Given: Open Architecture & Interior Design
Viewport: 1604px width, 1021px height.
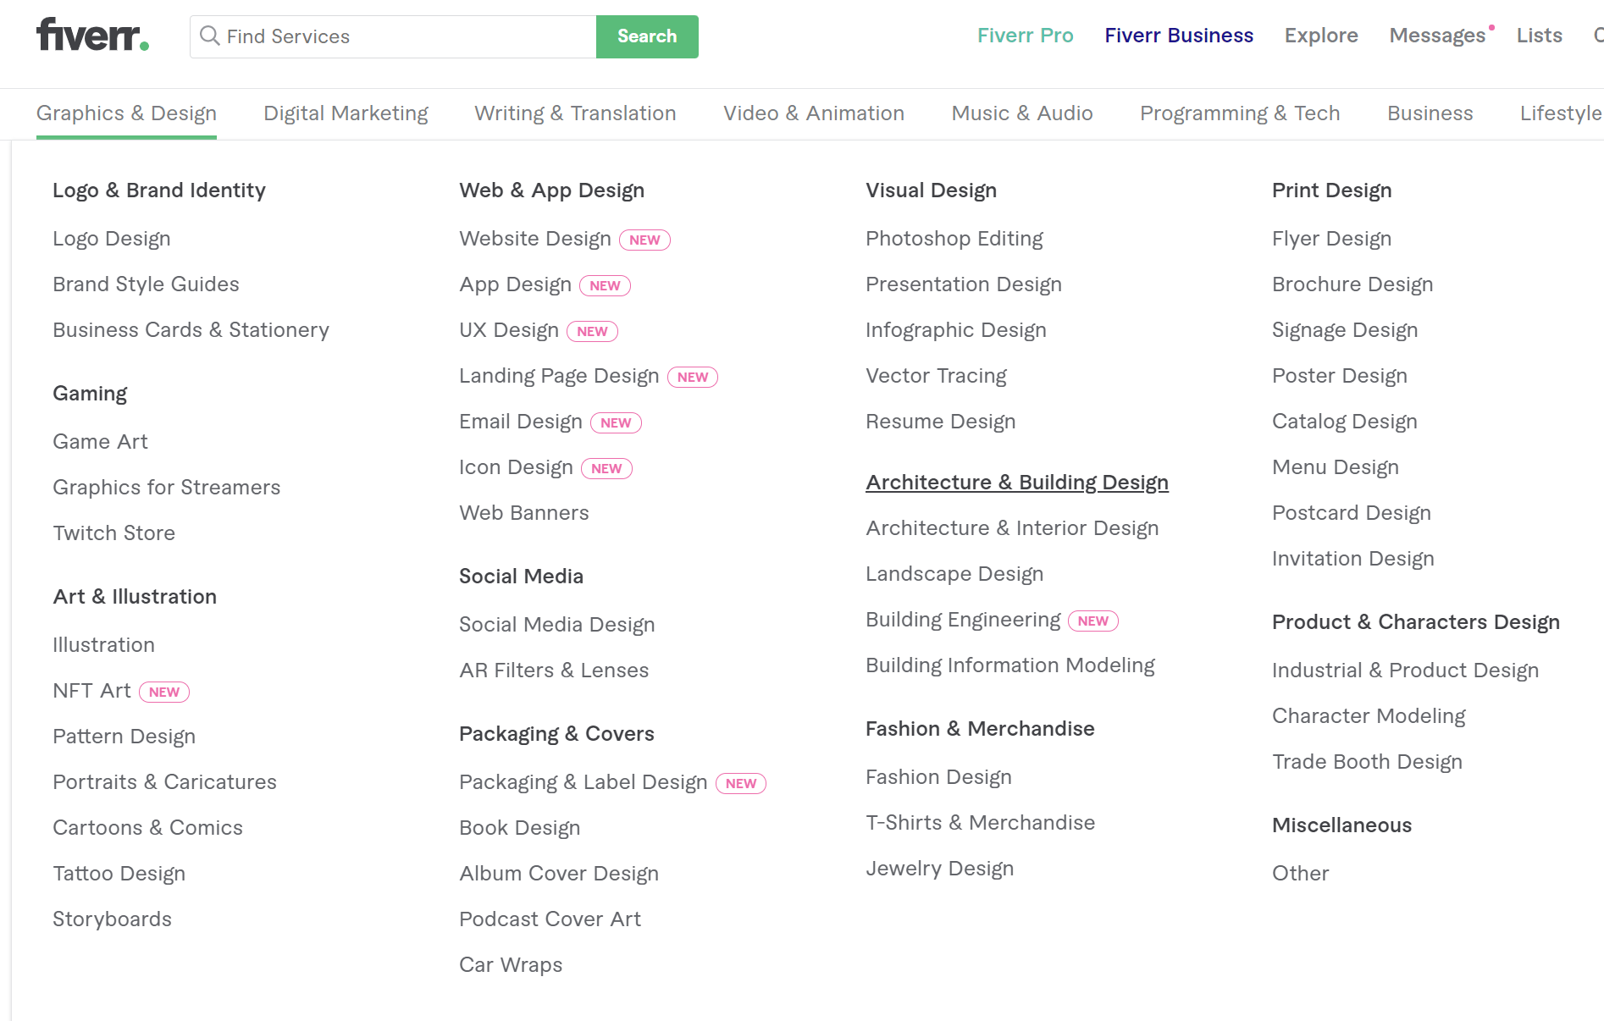Looking at the screenshot, I should click(x=1012, y=528).
